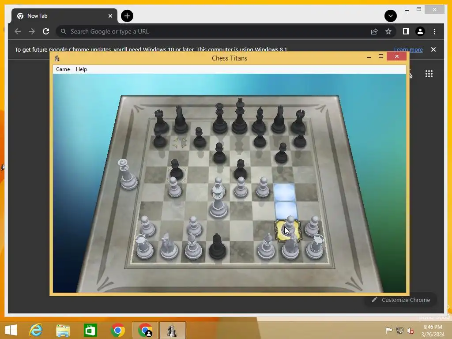Open Windows Store from the taskbar
452x339 pixels.
[x=90, y=330]
